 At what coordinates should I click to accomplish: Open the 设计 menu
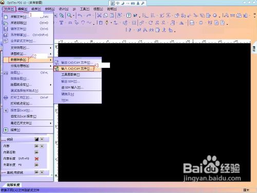click(x=64, y=9)
